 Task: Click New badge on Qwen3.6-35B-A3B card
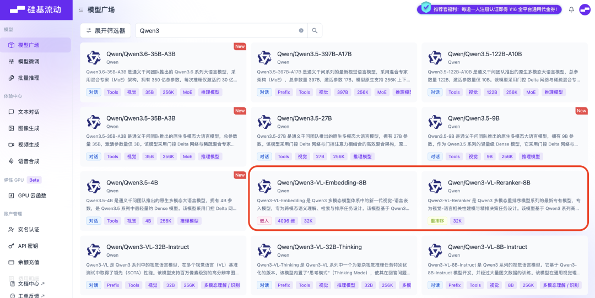[x=240, y=46]
